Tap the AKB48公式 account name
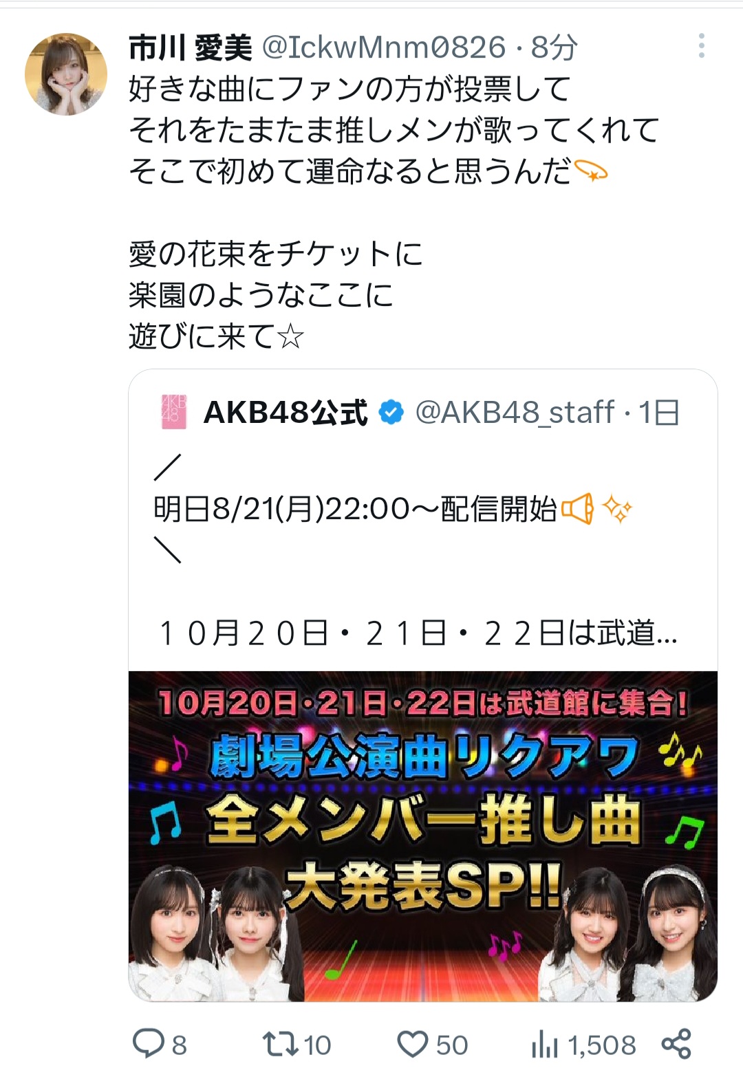 click(x=286, y=413)
